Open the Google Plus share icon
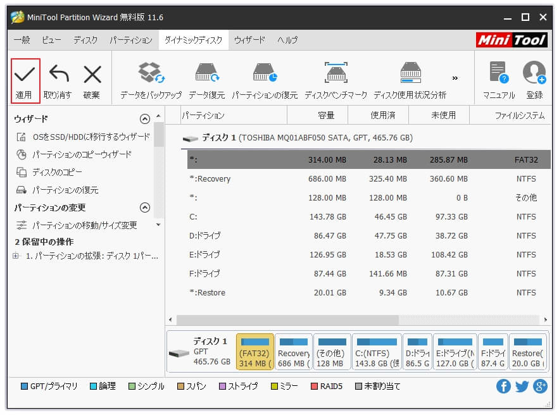 [540, 386]
